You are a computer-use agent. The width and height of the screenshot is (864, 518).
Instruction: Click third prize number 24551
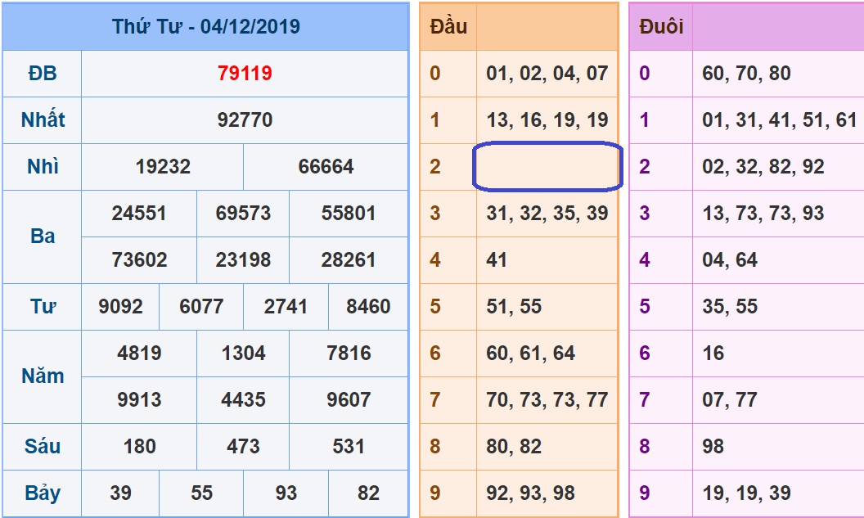click(139, 214)
